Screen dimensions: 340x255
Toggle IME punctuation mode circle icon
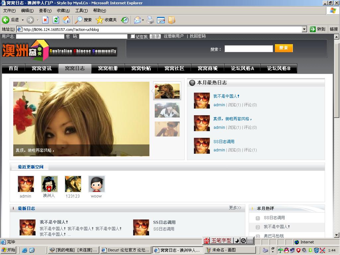pyautogui.click(x=243, y=241)
